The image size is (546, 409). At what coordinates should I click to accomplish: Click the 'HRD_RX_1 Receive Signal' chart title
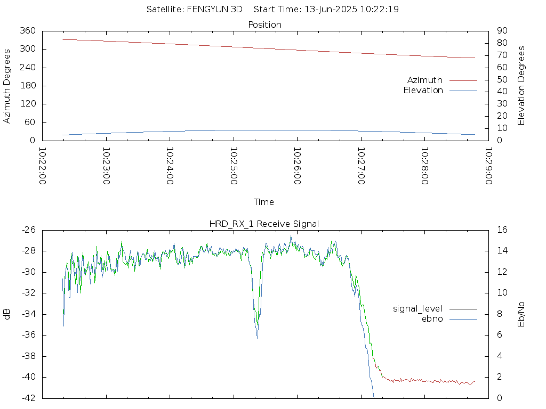[264, 224]
